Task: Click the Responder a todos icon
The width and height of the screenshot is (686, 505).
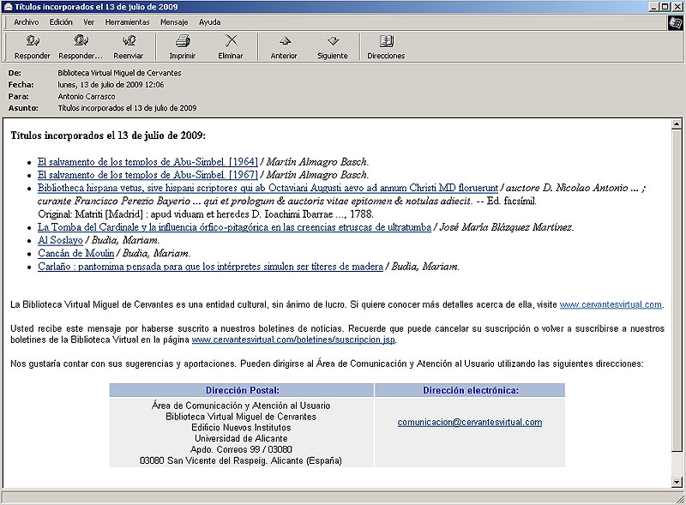Action: point(81,41)
